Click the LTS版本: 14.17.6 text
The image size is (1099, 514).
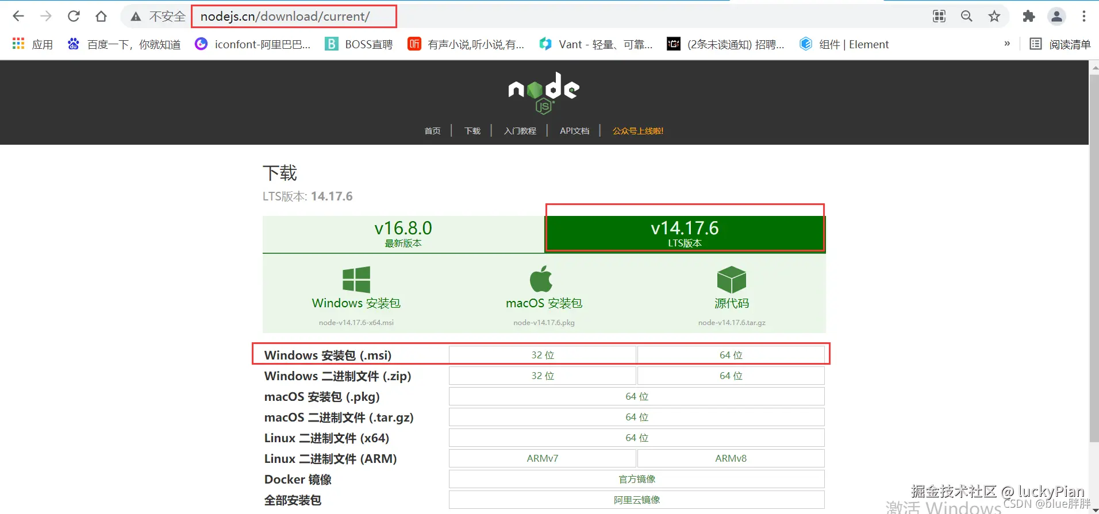(x=308, y=196)
